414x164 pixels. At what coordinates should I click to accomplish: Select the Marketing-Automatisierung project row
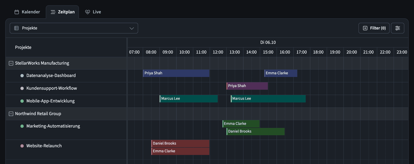click(66, 130)
